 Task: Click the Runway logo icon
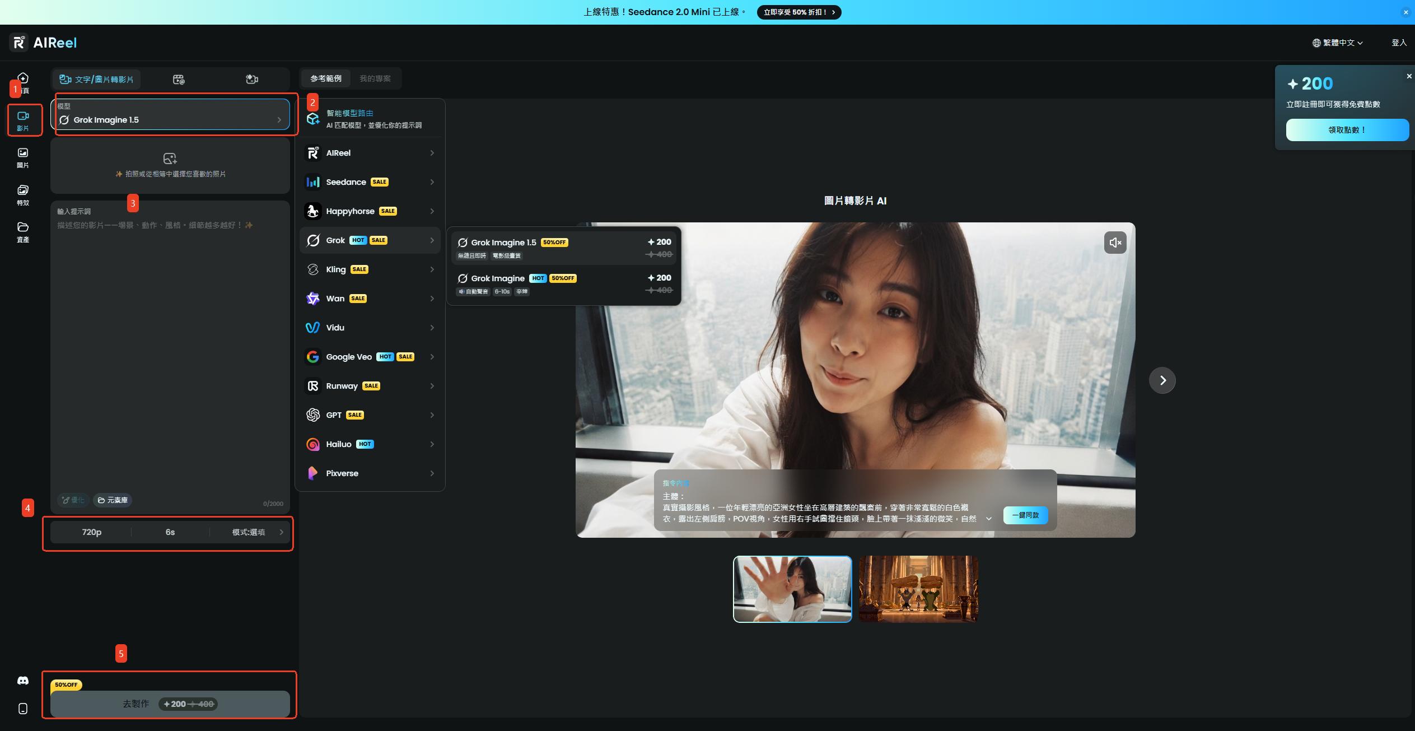312,386
